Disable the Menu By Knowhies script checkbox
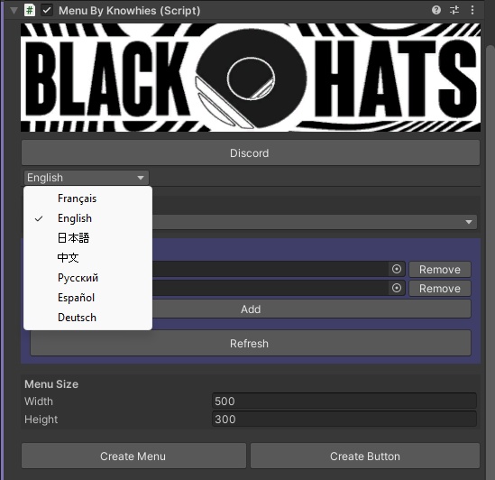Image resolution: width=495 pixels, height=480 pixels. click(x=47, y=10)
